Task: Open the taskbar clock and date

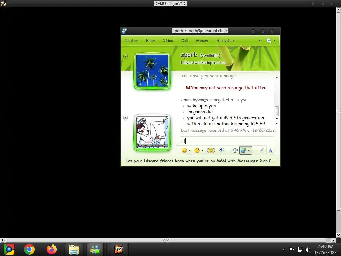Action: click(326, 249)
